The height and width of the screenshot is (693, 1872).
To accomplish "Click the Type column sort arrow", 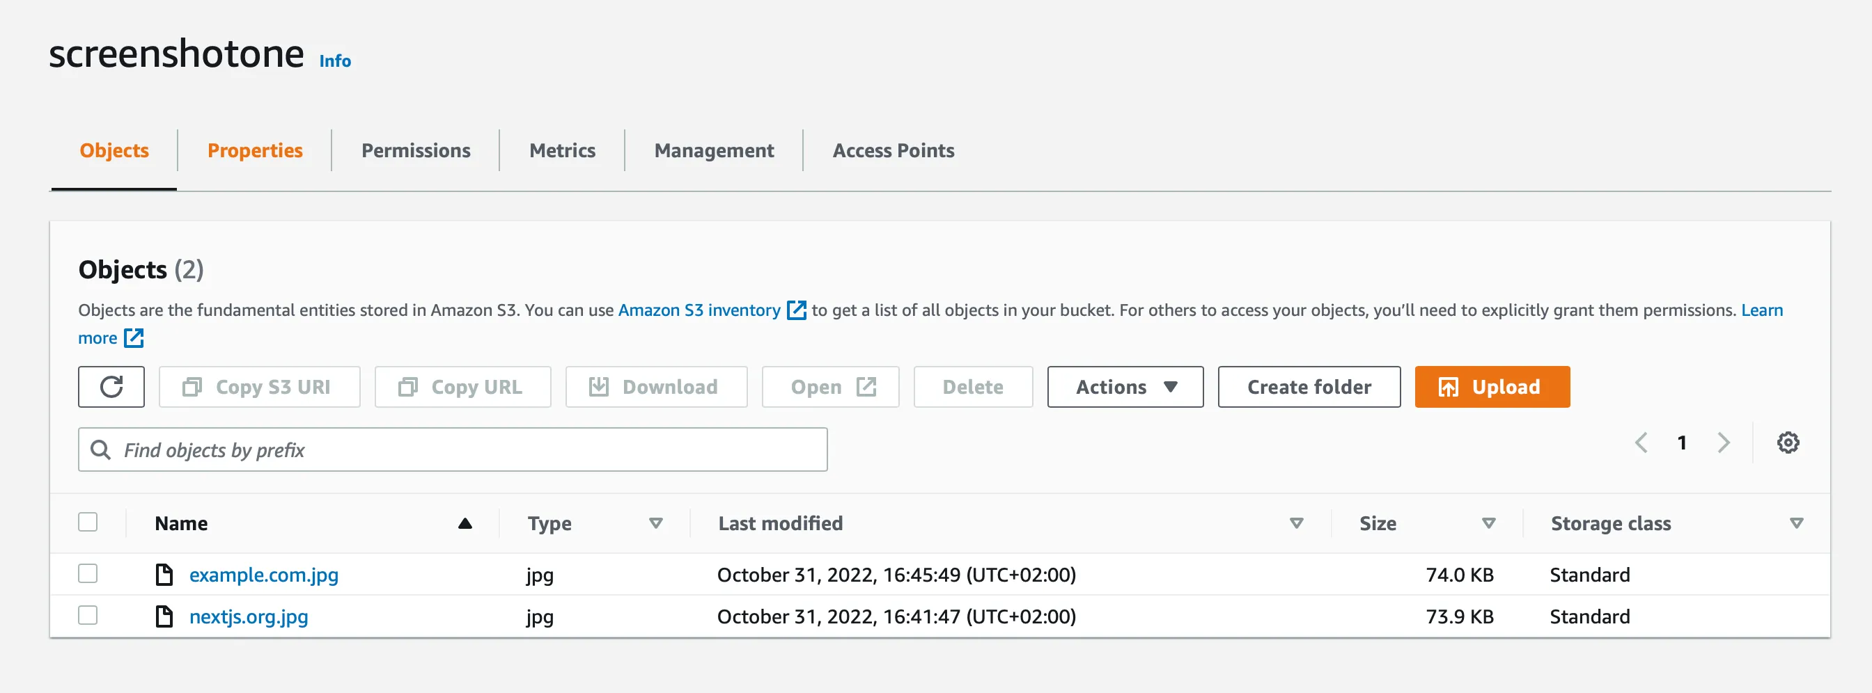I will [x=655, y=524].
